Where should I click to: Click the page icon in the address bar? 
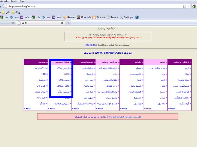pyautogui.click(x=6, y=6)
